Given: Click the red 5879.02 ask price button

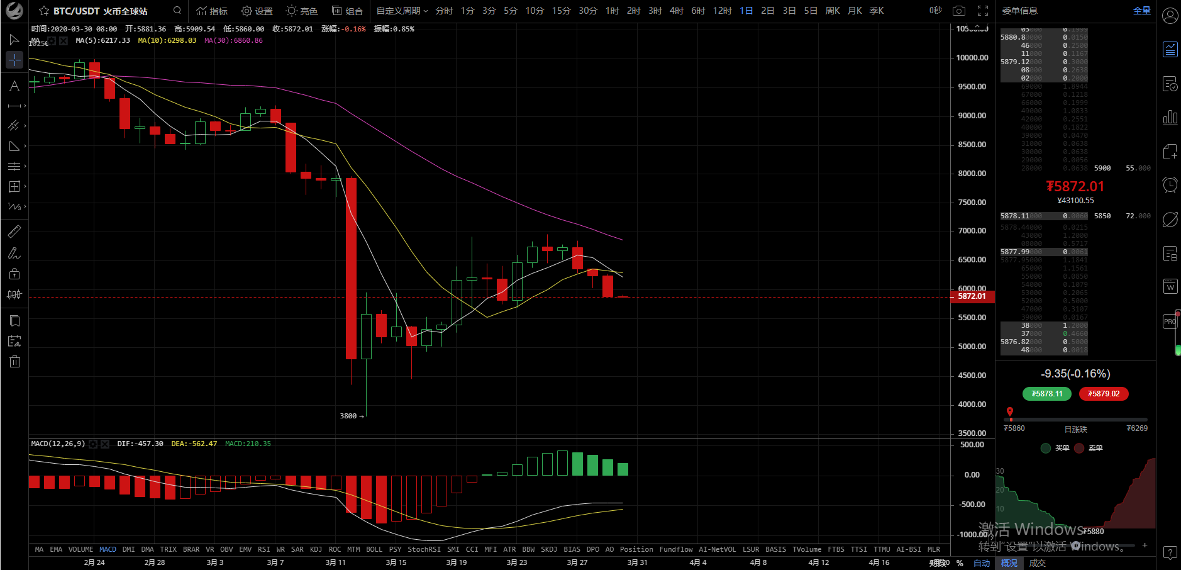Looking at the screenshot, I should coord(1104,394).
